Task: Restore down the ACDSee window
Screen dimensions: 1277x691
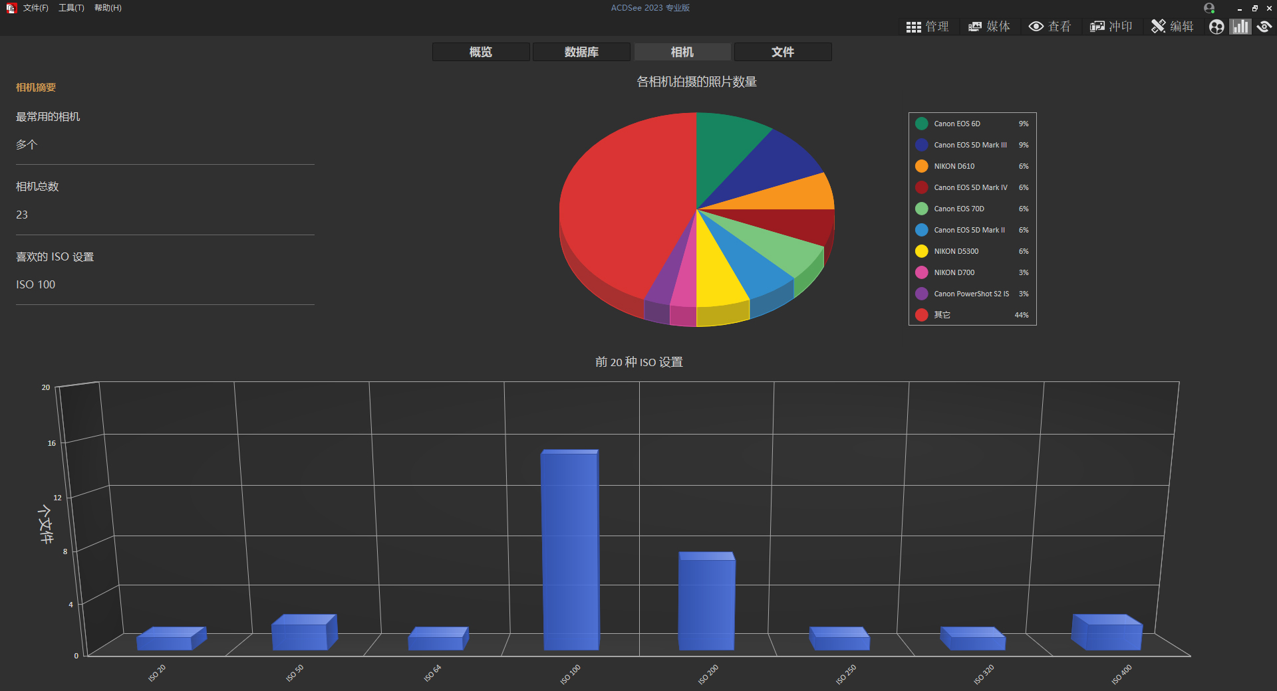Action: 1254,9
